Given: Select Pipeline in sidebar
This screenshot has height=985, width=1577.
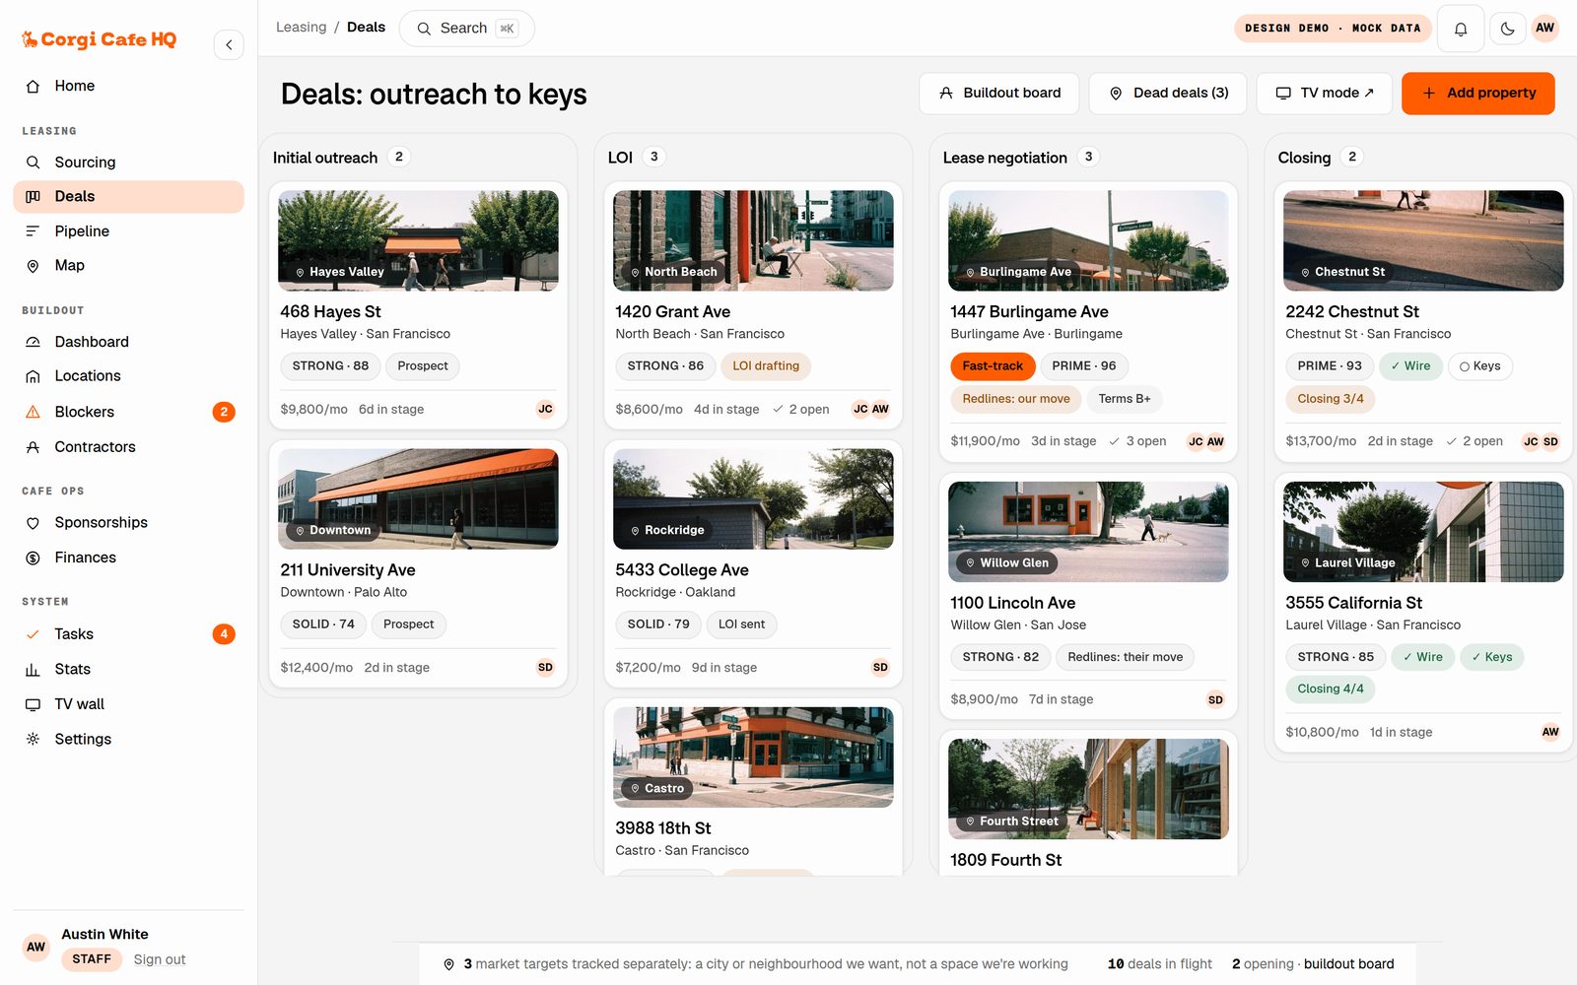Looking at the screenshot, I should click(128, 230).
